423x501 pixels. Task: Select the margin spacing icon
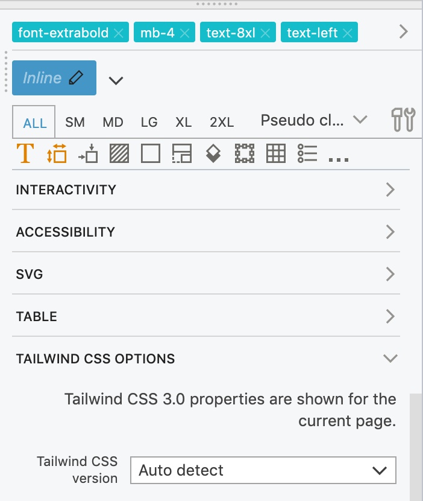(88, 153)
